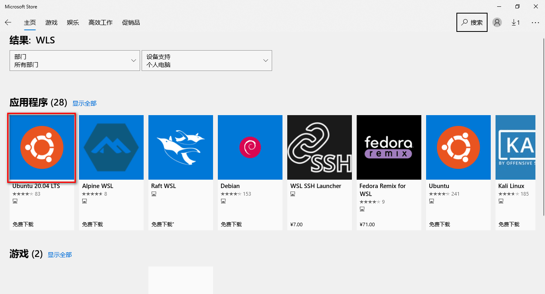This screenshot has height=294, width=545.
Task: Click the ¥71.00 price label
Action: coord(367,224)
